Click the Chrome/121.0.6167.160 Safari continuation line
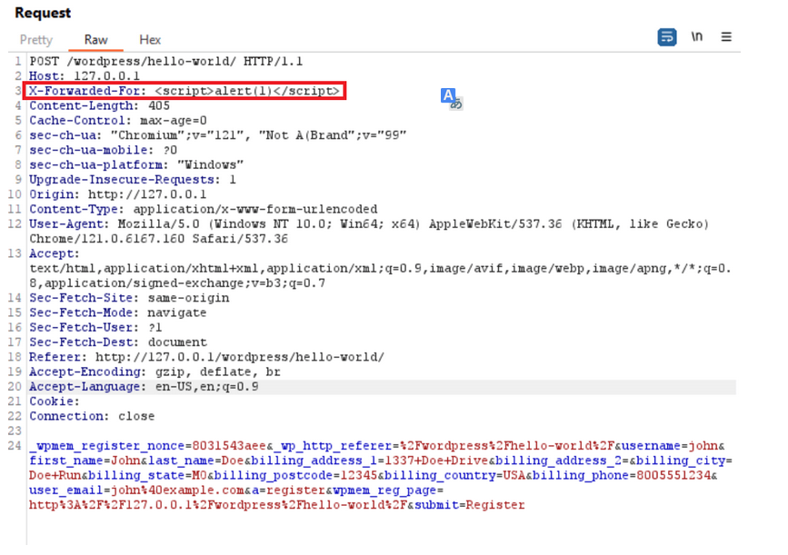The width and height of the screenshot is (788, 555). (159, 239)
